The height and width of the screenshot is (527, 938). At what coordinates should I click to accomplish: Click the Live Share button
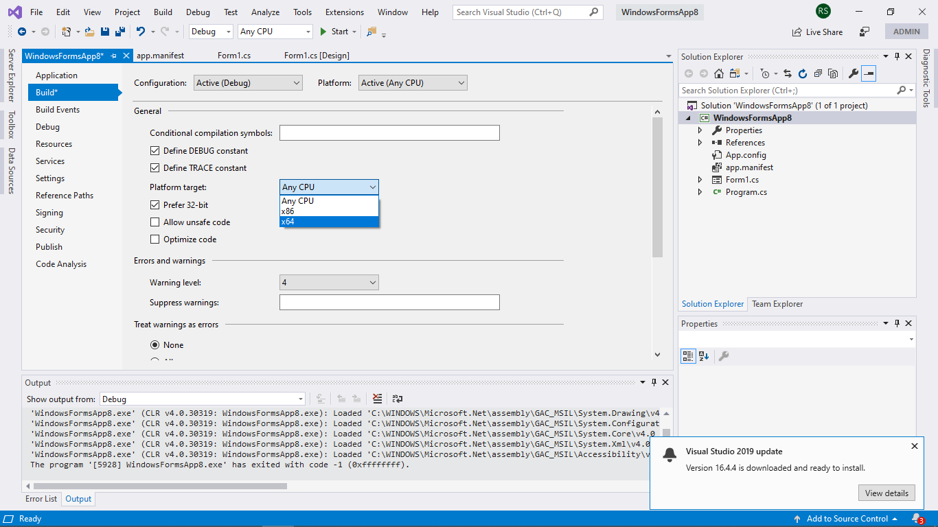coord(817,32)
